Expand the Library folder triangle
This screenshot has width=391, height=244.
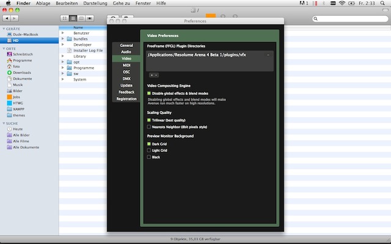63,56
